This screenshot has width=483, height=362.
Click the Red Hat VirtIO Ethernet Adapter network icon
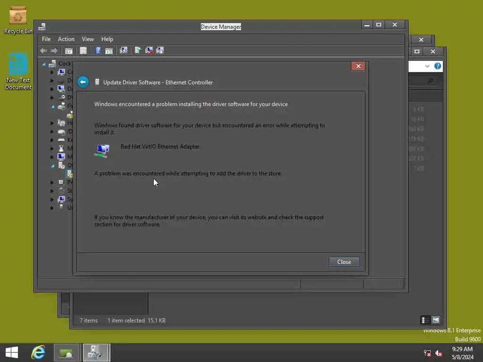[102, 150]
